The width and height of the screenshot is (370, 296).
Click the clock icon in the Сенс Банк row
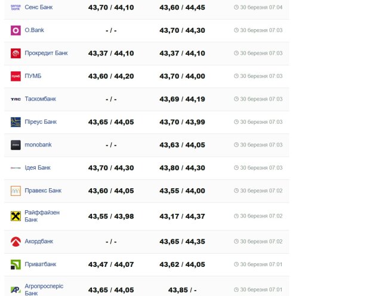pyautogui.click(x=236, y=7)
